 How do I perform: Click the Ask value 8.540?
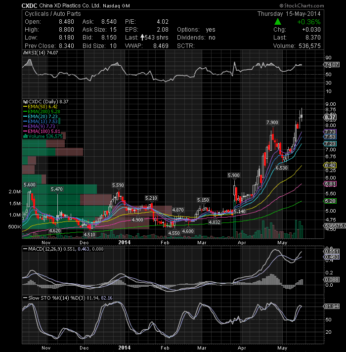coord(109,22)
